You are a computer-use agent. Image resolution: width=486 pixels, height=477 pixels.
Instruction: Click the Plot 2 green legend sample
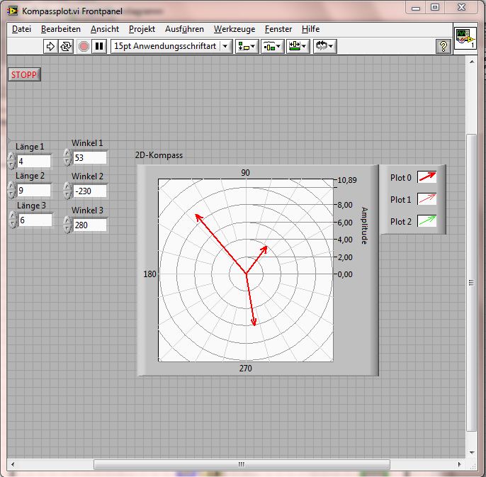point(427,221)
